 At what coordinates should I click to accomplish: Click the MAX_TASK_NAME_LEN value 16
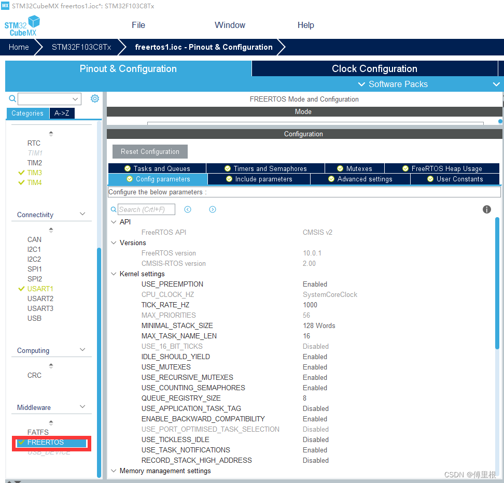306,336
